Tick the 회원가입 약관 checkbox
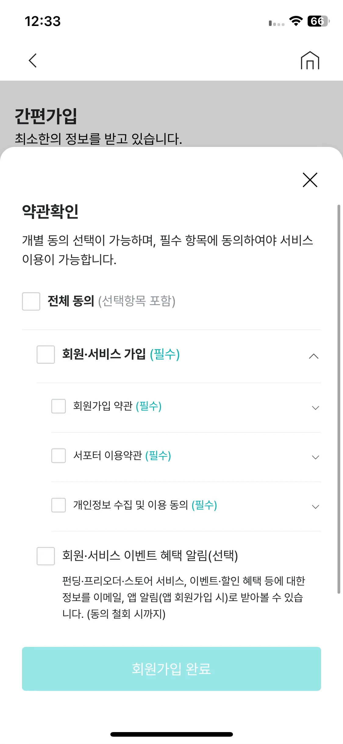The width and height of the screenshot is (343, 744). [x=59, y=406]
